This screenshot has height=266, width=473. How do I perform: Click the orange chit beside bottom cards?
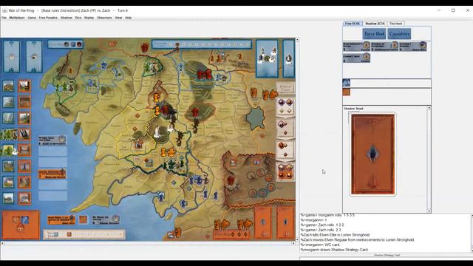coord(83,219)
